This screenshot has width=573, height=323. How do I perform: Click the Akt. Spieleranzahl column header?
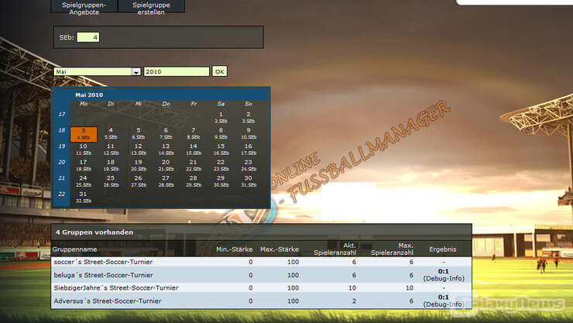pos(335,249)
